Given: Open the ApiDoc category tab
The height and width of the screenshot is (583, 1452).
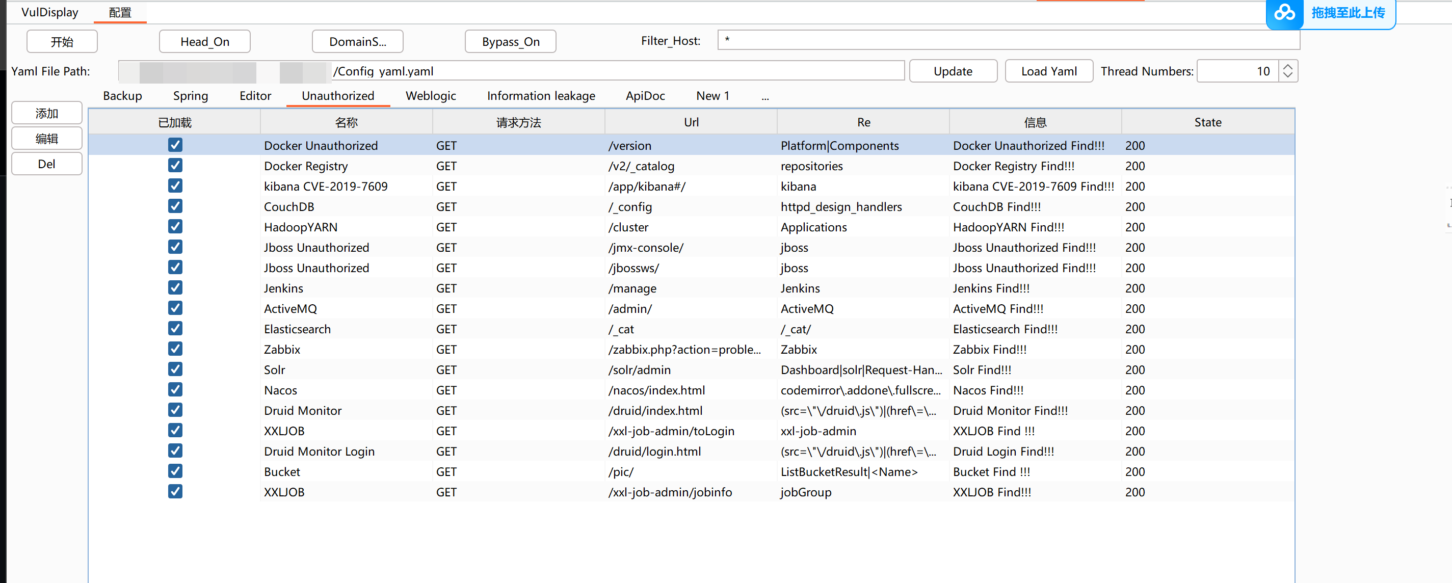Looking at the screenshot, I should pyautogui.click(x=645, y=96).
